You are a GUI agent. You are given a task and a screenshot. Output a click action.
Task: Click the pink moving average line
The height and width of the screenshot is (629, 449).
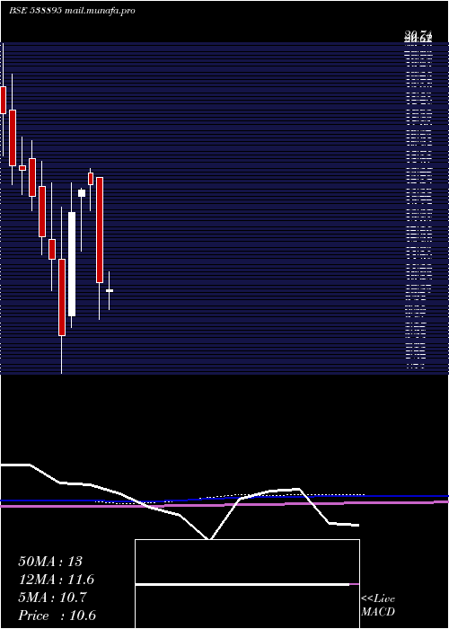tap(224, 504)
